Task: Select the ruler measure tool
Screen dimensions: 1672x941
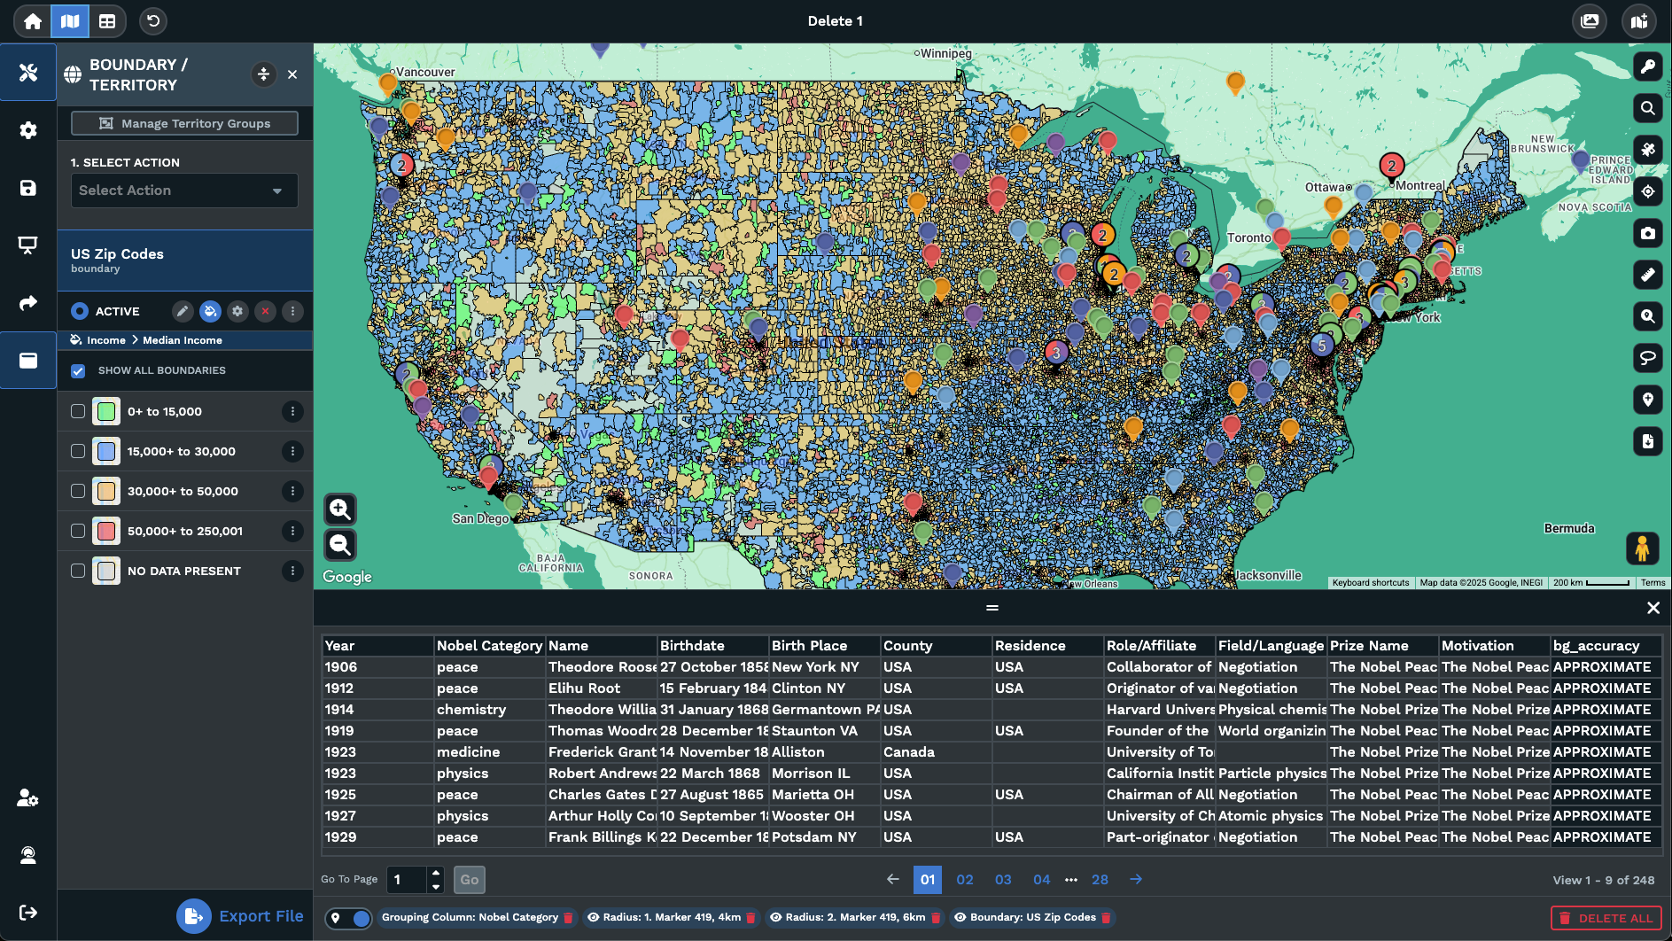Action: [x=1647, y=275]
